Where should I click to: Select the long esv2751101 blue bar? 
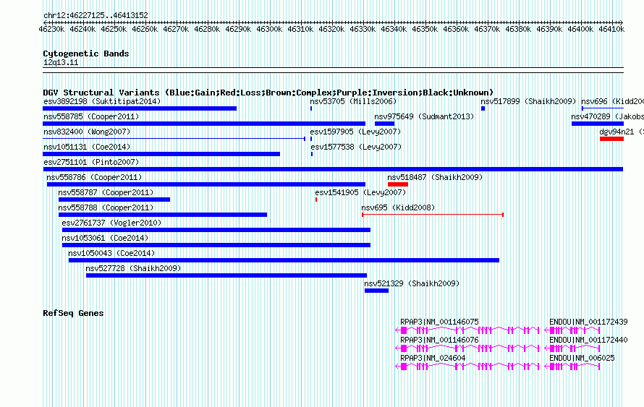coord(333,169)
